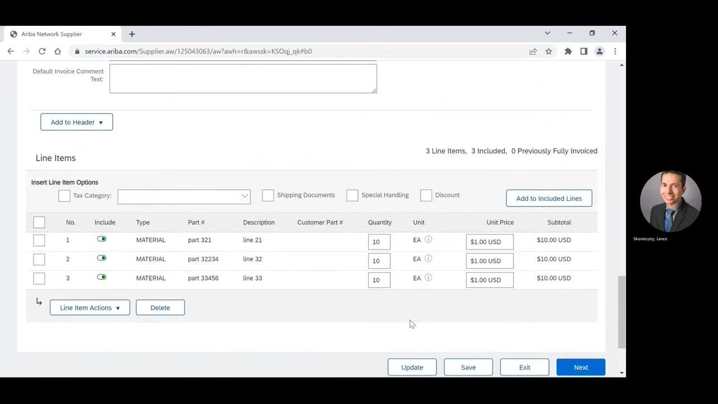Check the Shipping Documents checkbox
This screenshot has height=404, width=718.
pyautogui.click(x=268, y=195)
